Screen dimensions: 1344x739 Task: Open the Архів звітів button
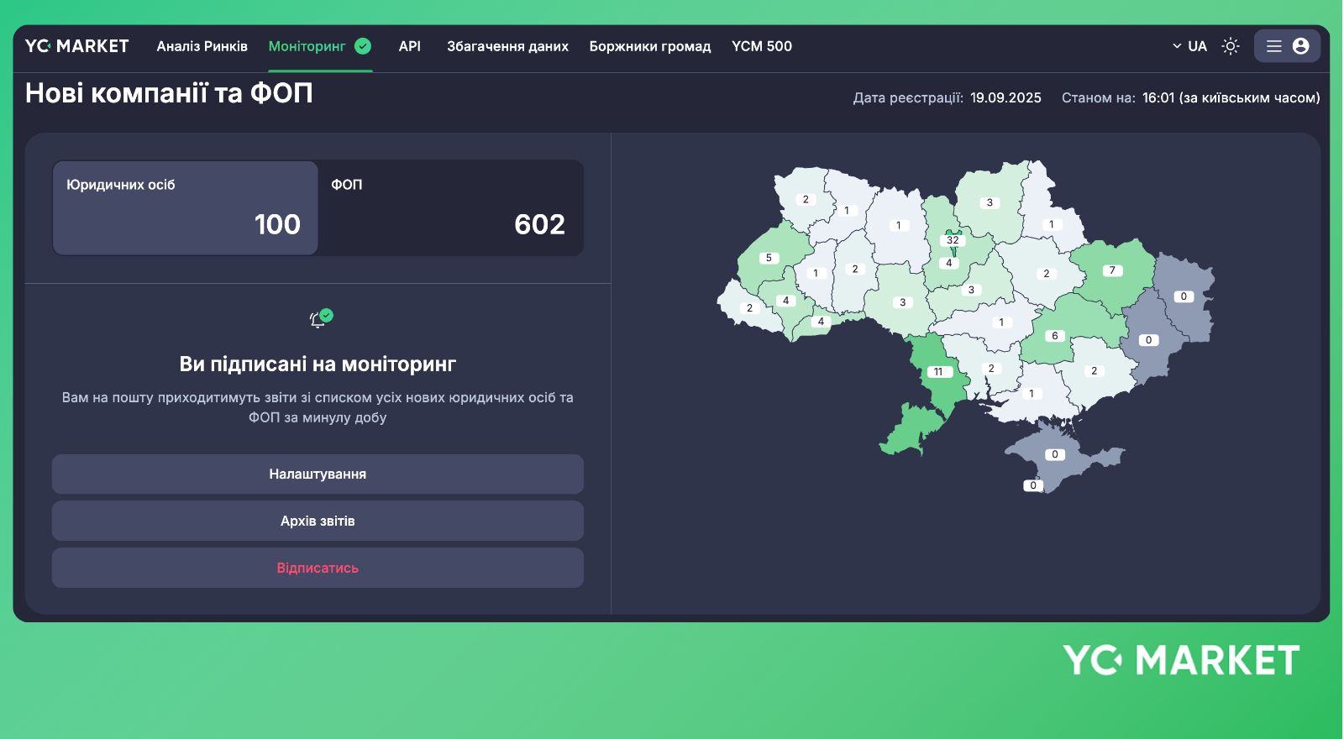tap(318, 521)
